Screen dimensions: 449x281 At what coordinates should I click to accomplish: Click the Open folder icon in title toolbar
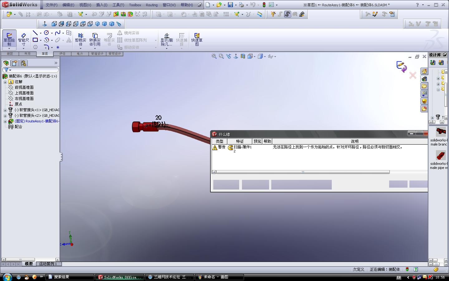(219, 5)
